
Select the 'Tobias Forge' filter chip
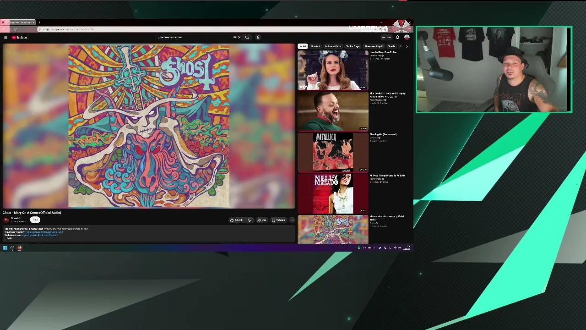(x=353, y=46)
